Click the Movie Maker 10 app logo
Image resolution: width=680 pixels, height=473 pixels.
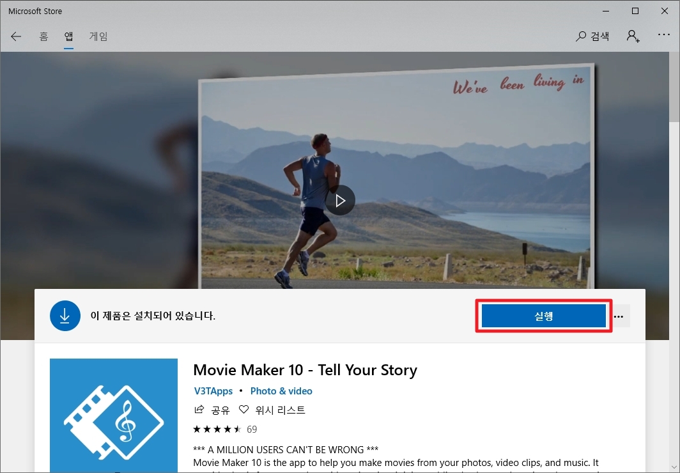coord(114,415)
